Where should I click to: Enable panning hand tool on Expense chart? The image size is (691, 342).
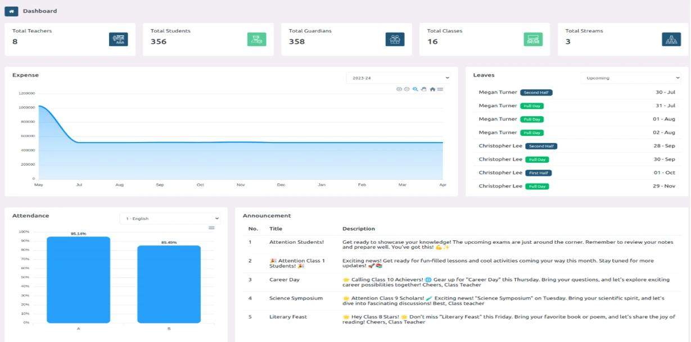coord(424,89)
